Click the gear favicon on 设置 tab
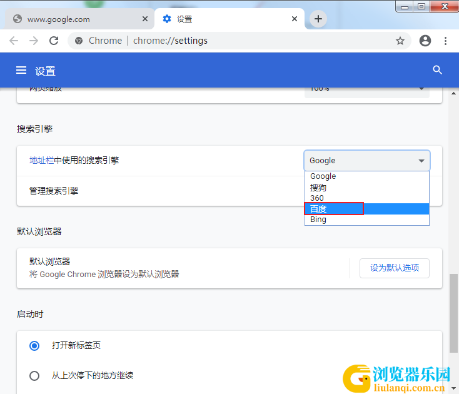Screen dimensions: 459x394 [x=167, y=19]
